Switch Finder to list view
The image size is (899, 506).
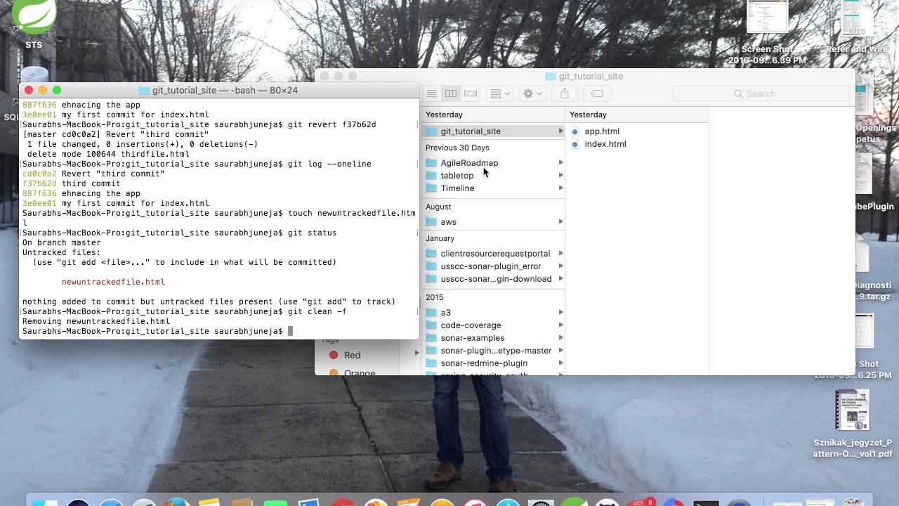(x=432, y=93)
